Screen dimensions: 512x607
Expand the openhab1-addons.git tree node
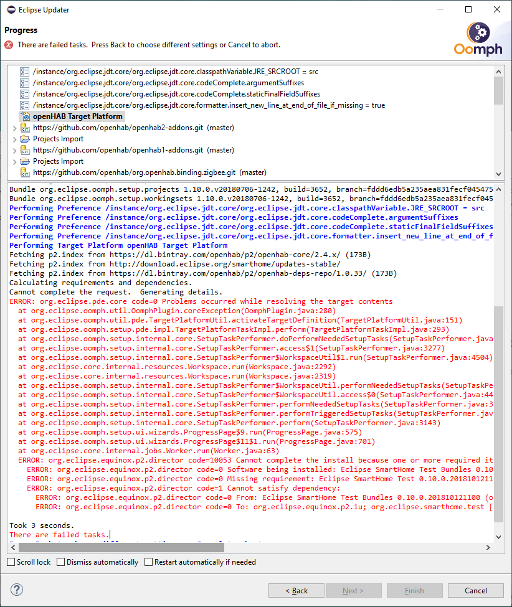click(x=14, y=151)
